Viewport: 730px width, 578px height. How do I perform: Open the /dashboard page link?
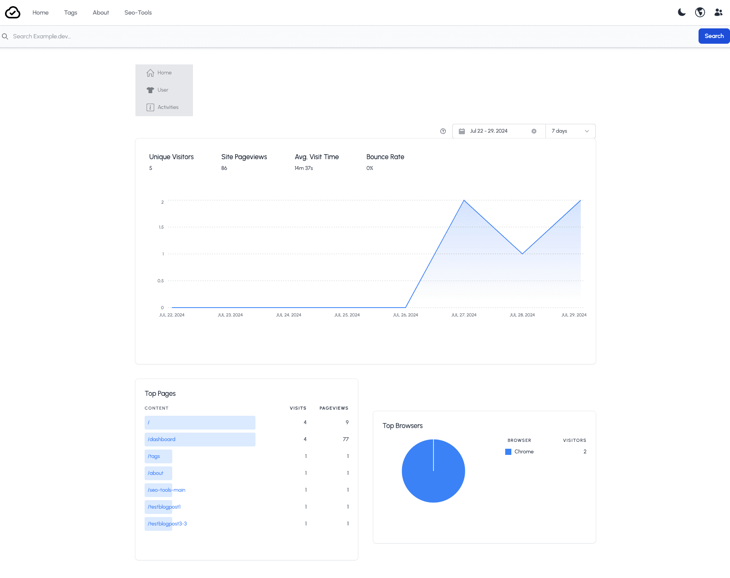coord(161,440)
